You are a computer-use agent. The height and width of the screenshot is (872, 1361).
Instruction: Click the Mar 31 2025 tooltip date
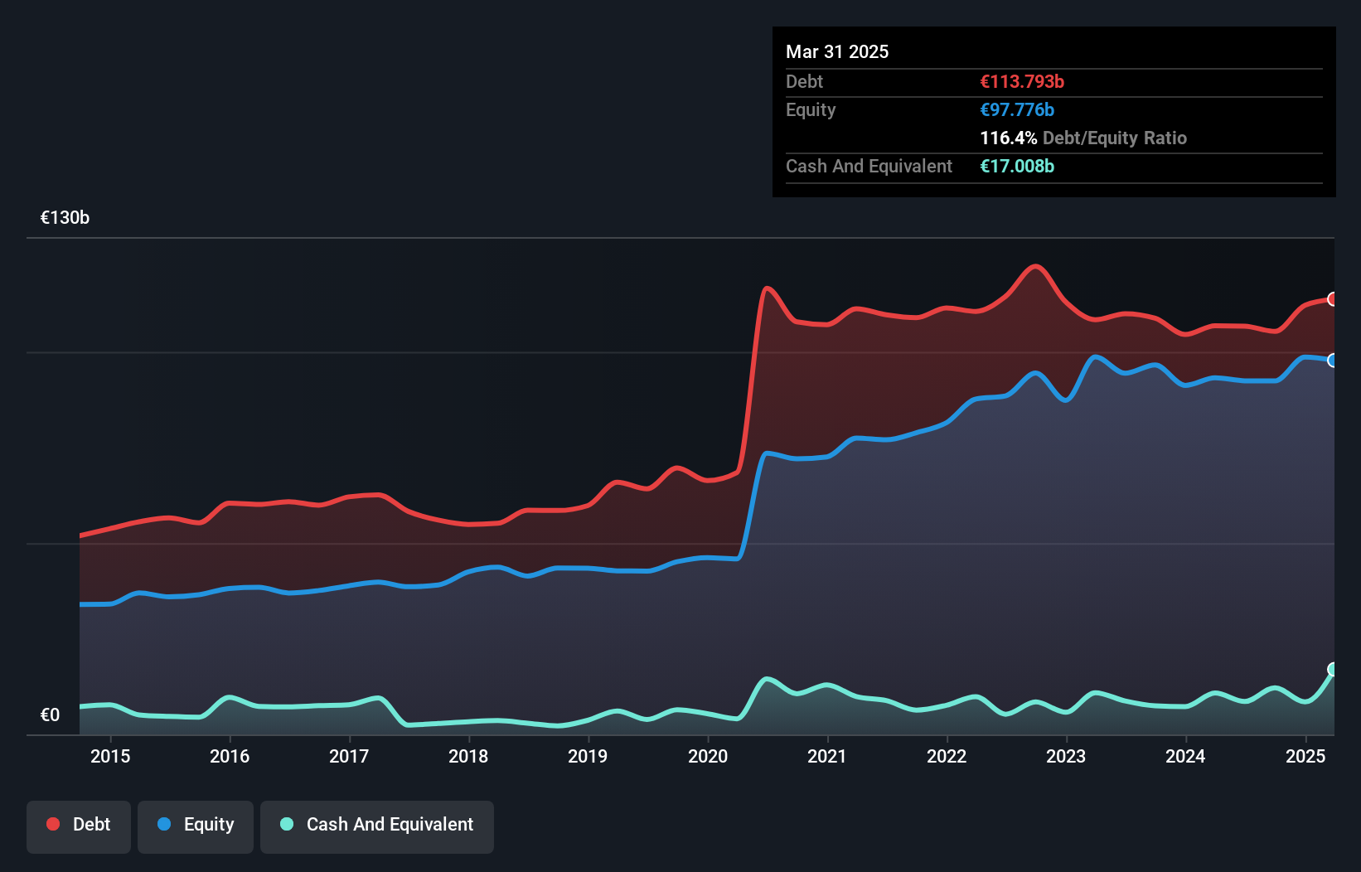(837, 51)
